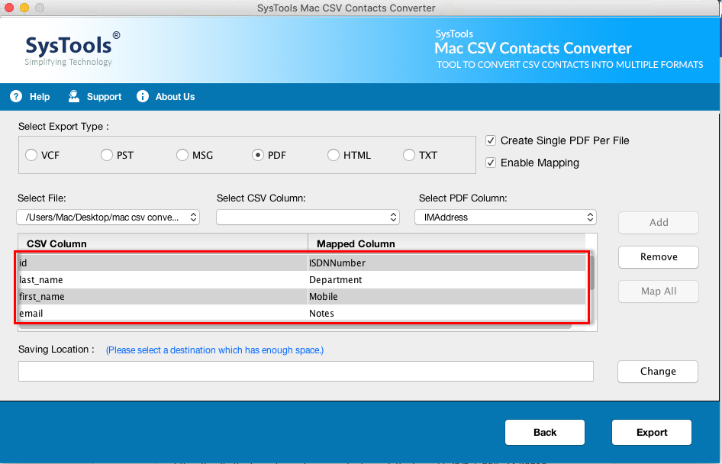Click the Map All button
Viewport: 722px width, 464px height.
pos(659,292)
